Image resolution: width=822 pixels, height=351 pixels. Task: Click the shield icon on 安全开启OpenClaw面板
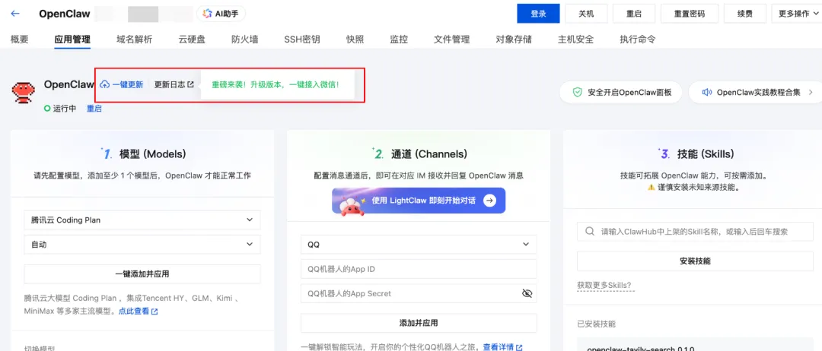pos(577,92)
